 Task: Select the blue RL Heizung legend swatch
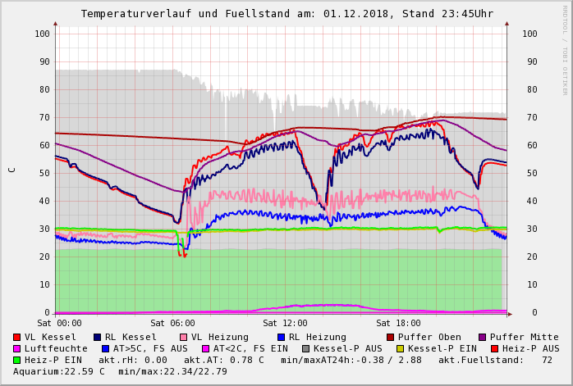click(281, 337)
